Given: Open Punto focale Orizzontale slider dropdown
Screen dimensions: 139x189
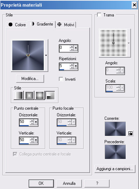Looking at the screenshot, I should 74,122.
